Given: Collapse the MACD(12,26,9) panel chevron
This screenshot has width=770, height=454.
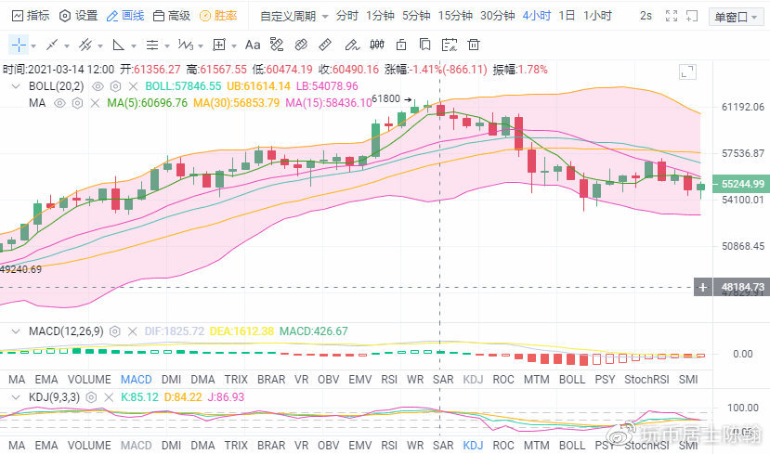Looking at the screenshot, I should [x=16, y=331].
